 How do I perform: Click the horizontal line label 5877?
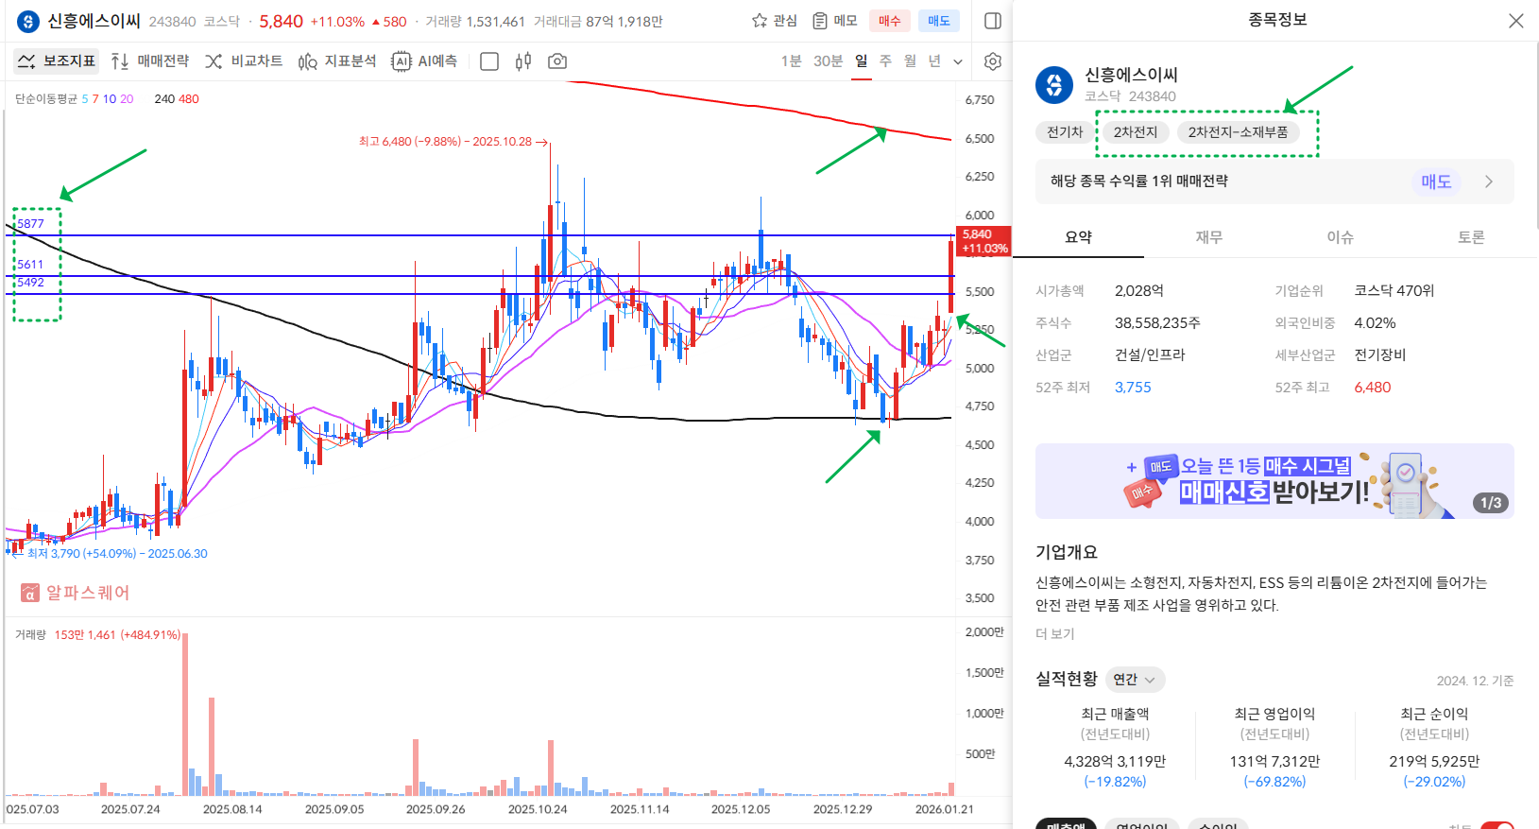point(30,224)
